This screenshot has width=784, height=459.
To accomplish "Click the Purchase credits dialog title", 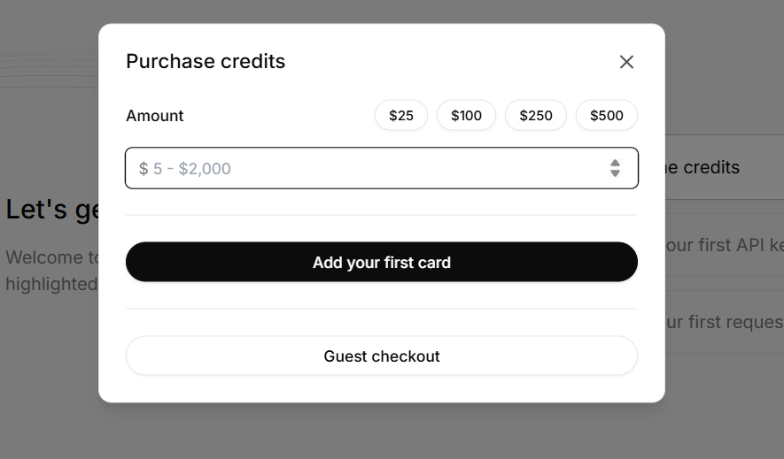I will (x=206, y=61).
